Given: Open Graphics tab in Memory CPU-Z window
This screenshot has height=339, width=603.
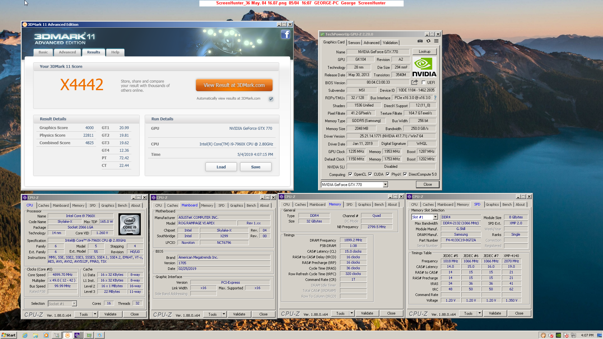Looking at the screenshot, I should [364, 205].
